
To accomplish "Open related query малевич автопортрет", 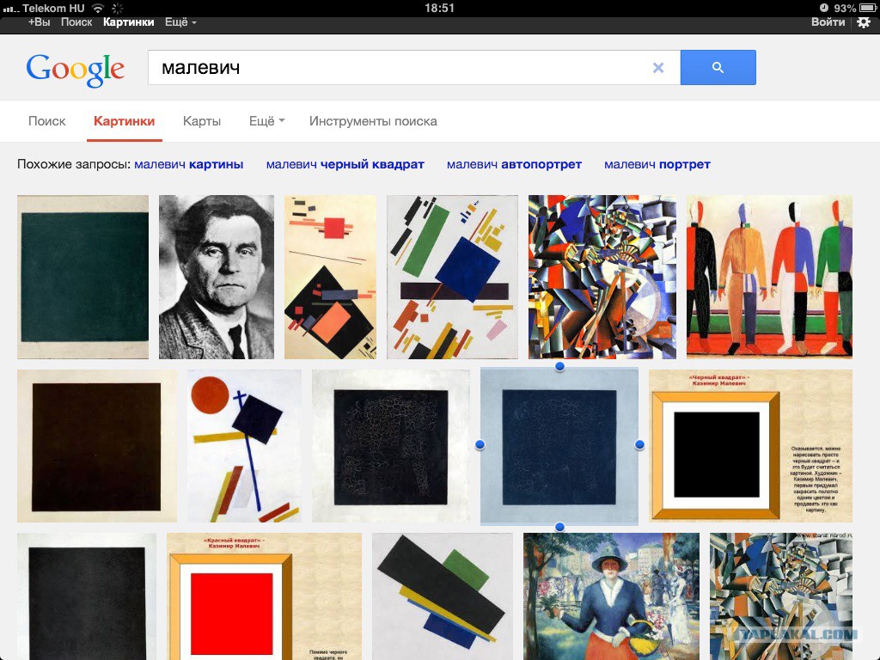I will (x=514, y=164).
